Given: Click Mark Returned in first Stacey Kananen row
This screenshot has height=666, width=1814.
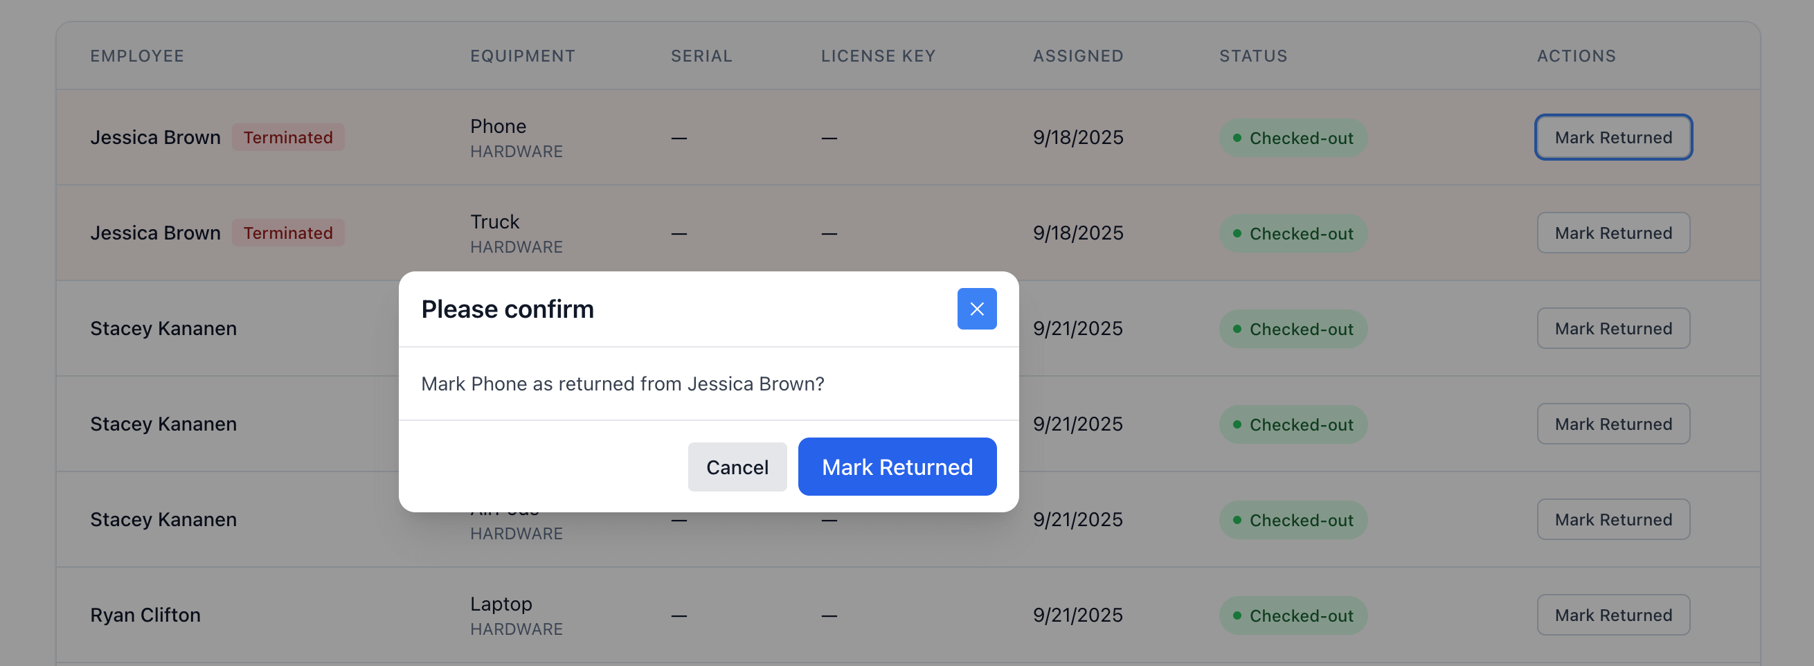Looking at the screenshot, I should click(1613, 328).
